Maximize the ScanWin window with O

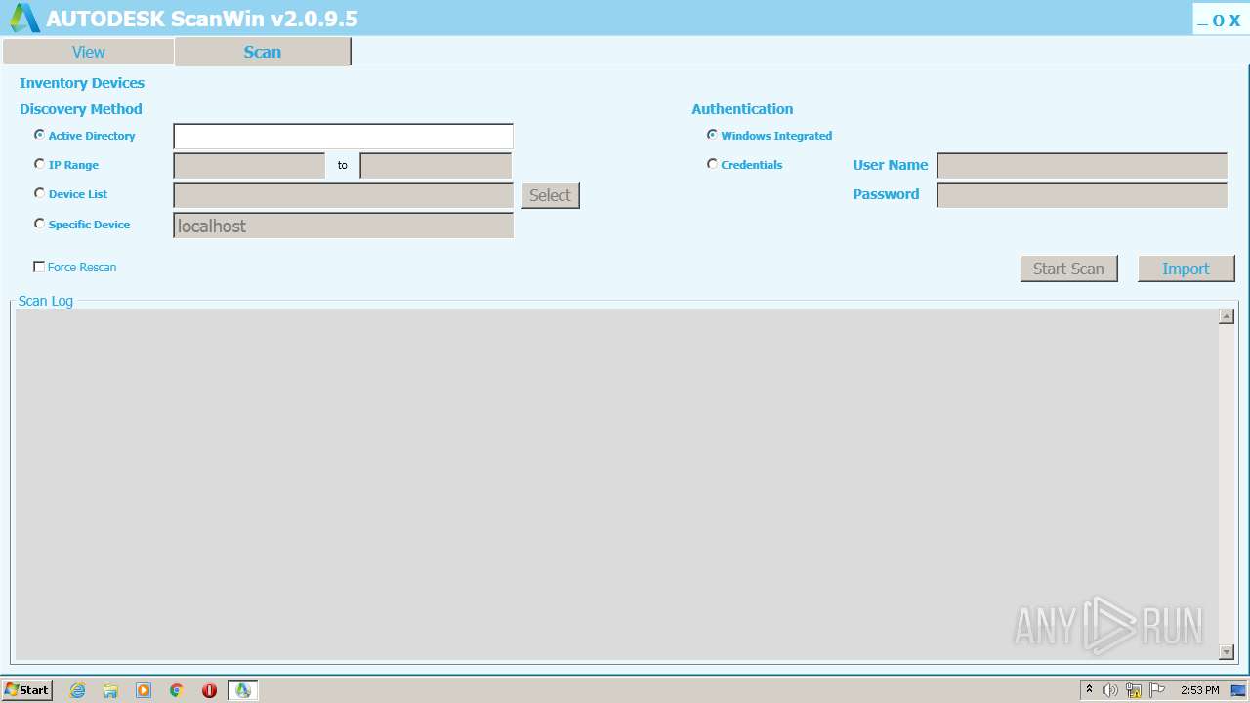point(1219,21)
